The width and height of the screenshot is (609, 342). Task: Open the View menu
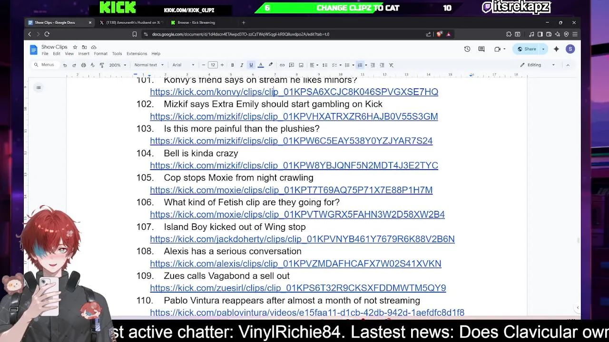click(x=69, y=54)
